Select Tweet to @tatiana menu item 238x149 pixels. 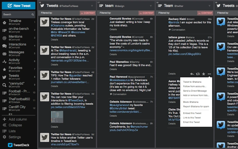pos(192,82)
